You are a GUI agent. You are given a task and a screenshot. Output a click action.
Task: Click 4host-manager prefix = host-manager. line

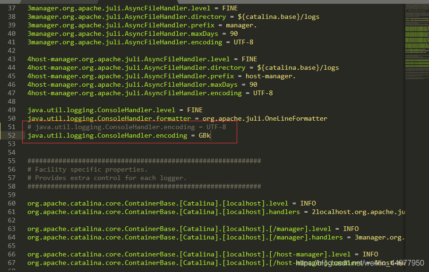pos(162,76)
